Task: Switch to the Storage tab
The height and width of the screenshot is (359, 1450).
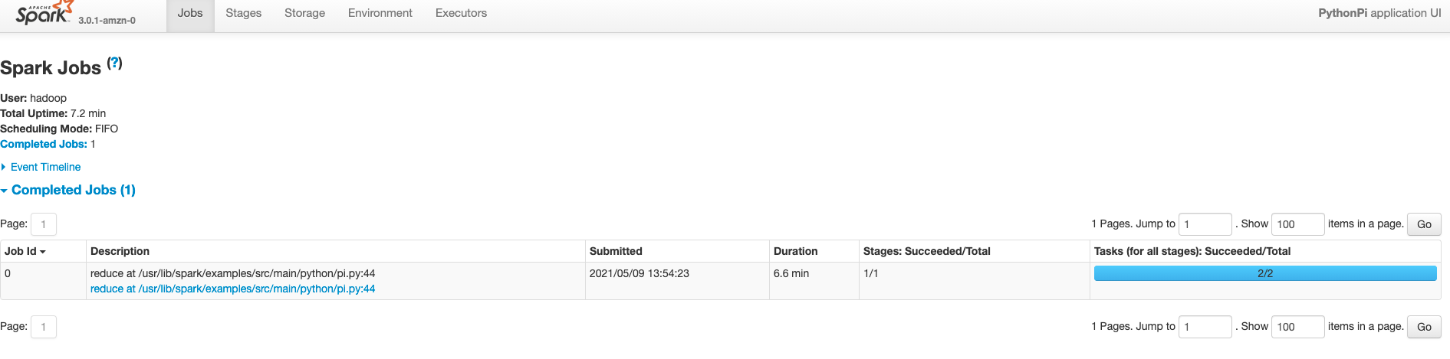Action: pyautogui.click(x=304, y=13)
